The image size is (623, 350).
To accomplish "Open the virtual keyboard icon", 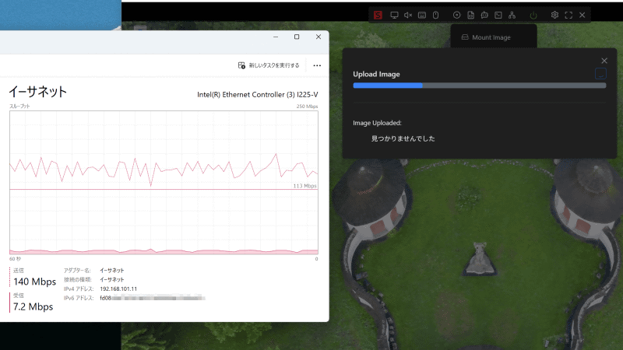I will (422, 15).
